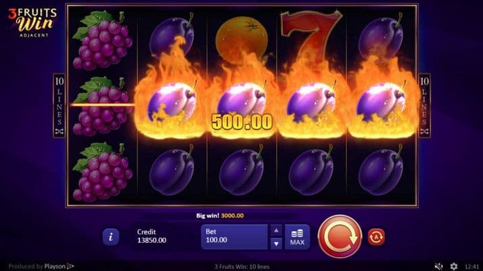Click the red 7 symbol
483x271 pixels.
(x=311, y=33)
